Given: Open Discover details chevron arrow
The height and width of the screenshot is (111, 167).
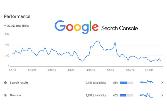Looking at the screenshot, I should [x=162, y=95].
